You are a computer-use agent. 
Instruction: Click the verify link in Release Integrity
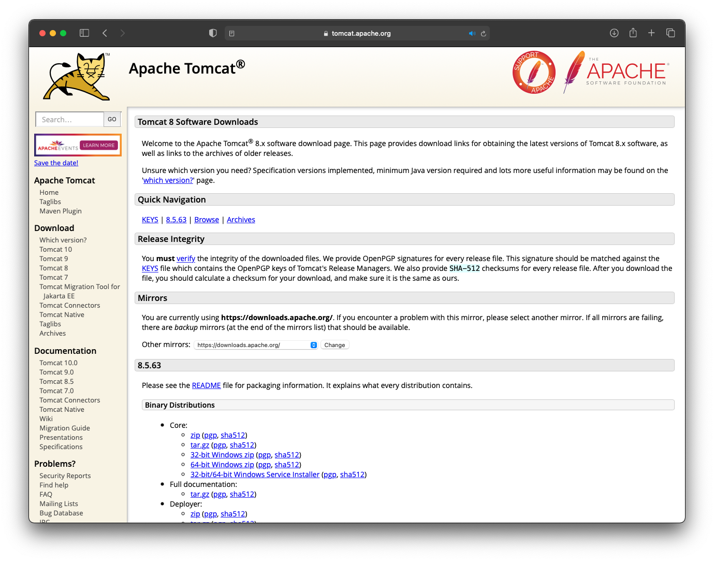pos(186,258)
